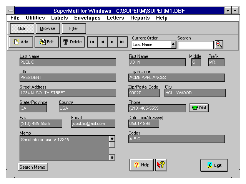This screenshot has width=246, height=184.
Task: Jump to the last record
Action: click(122, 42)
